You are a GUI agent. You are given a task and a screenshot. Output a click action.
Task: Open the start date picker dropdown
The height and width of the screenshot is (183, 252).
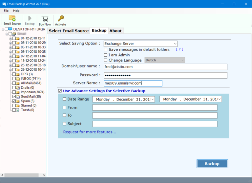152,99
